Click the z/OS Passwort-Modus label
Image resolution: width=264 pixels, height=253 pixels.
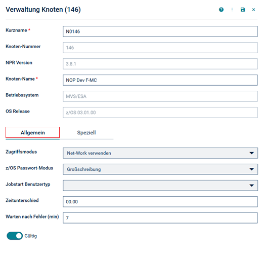(x=29, y=168)
